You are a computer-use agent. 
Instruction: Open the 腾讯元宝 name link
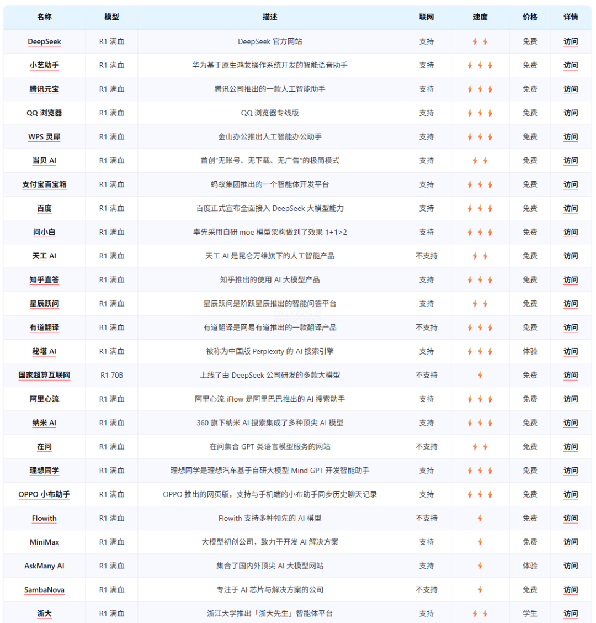44,89
